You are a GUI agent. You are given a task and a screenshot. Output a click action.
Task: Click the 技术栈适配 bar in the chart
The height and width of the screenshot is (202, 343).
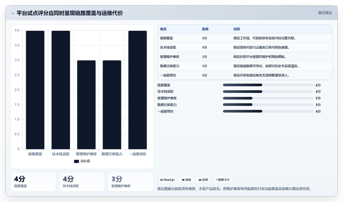point(61,90)
